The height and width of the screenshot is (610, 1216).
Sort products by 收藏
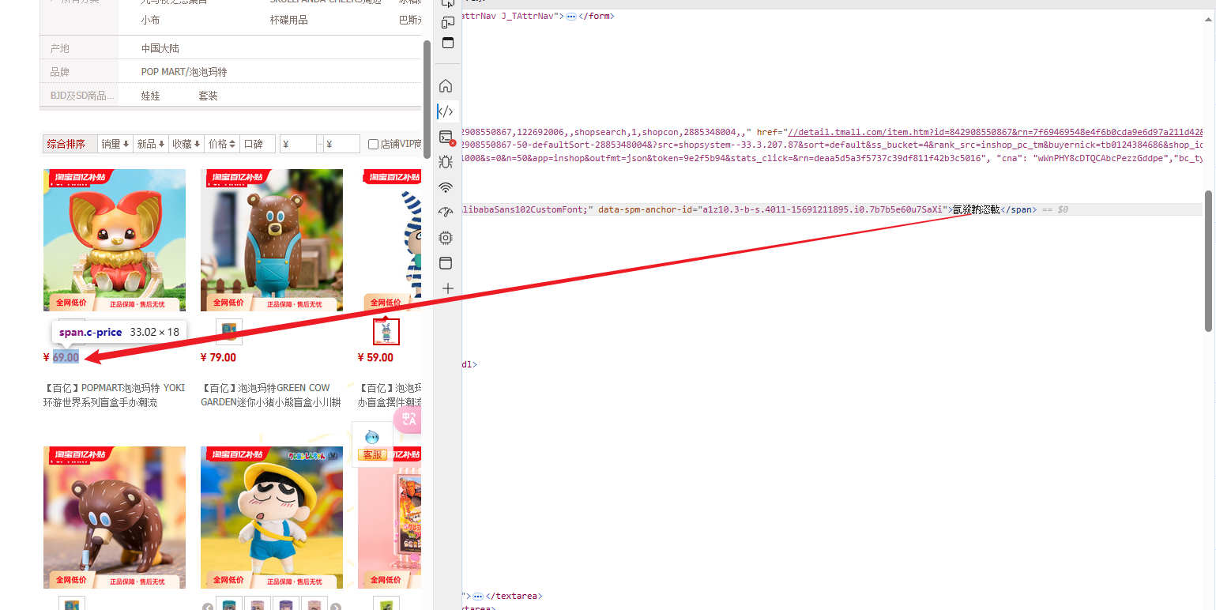(186, 144)
